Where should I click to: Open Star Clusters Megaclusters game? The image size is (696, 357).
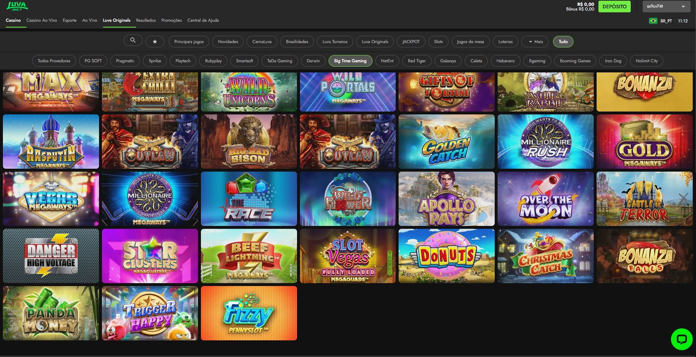point(150,256)
